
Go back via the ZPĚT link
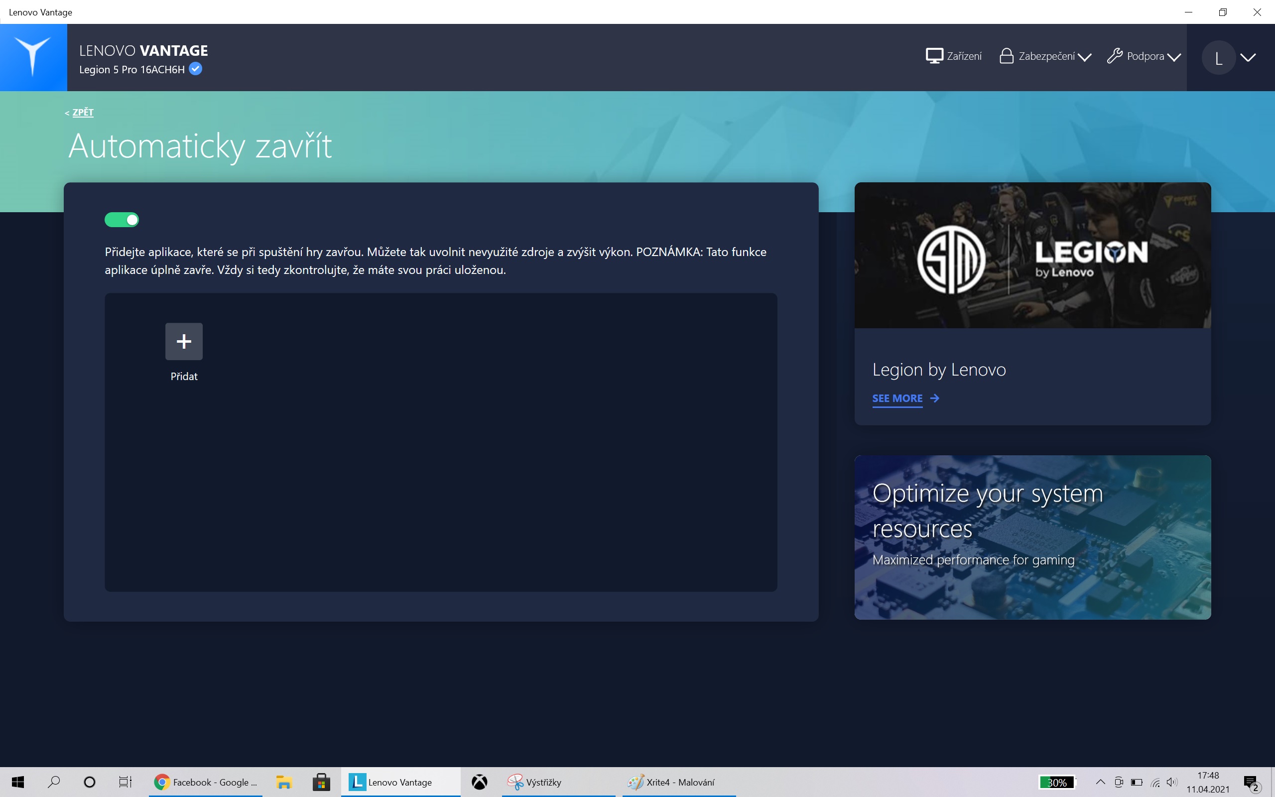(x=83, y=112)
